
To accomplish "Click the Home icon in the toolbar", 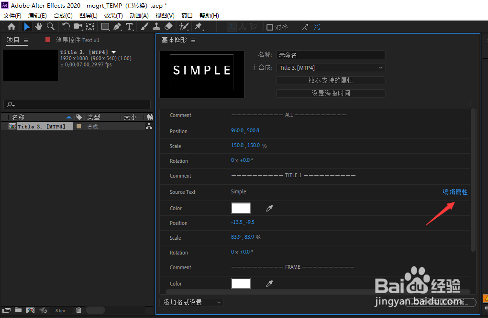I will pyautogui.click(x=11, y=27).
